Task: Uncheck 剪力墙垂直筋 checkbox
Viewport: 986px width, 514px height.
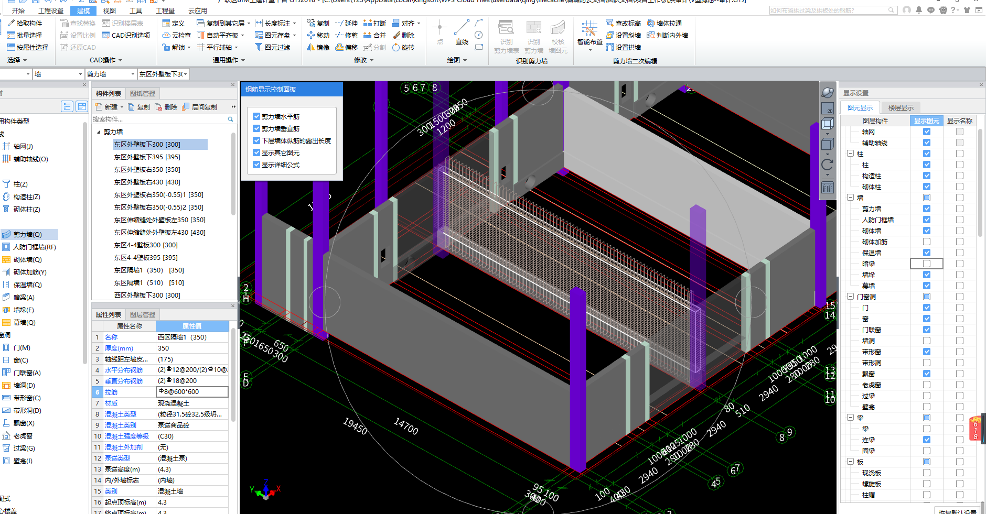Action: pos(256,128)
